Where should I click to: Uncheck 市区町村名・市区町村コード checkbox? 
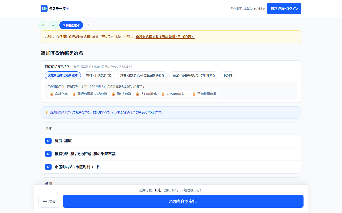48,167
